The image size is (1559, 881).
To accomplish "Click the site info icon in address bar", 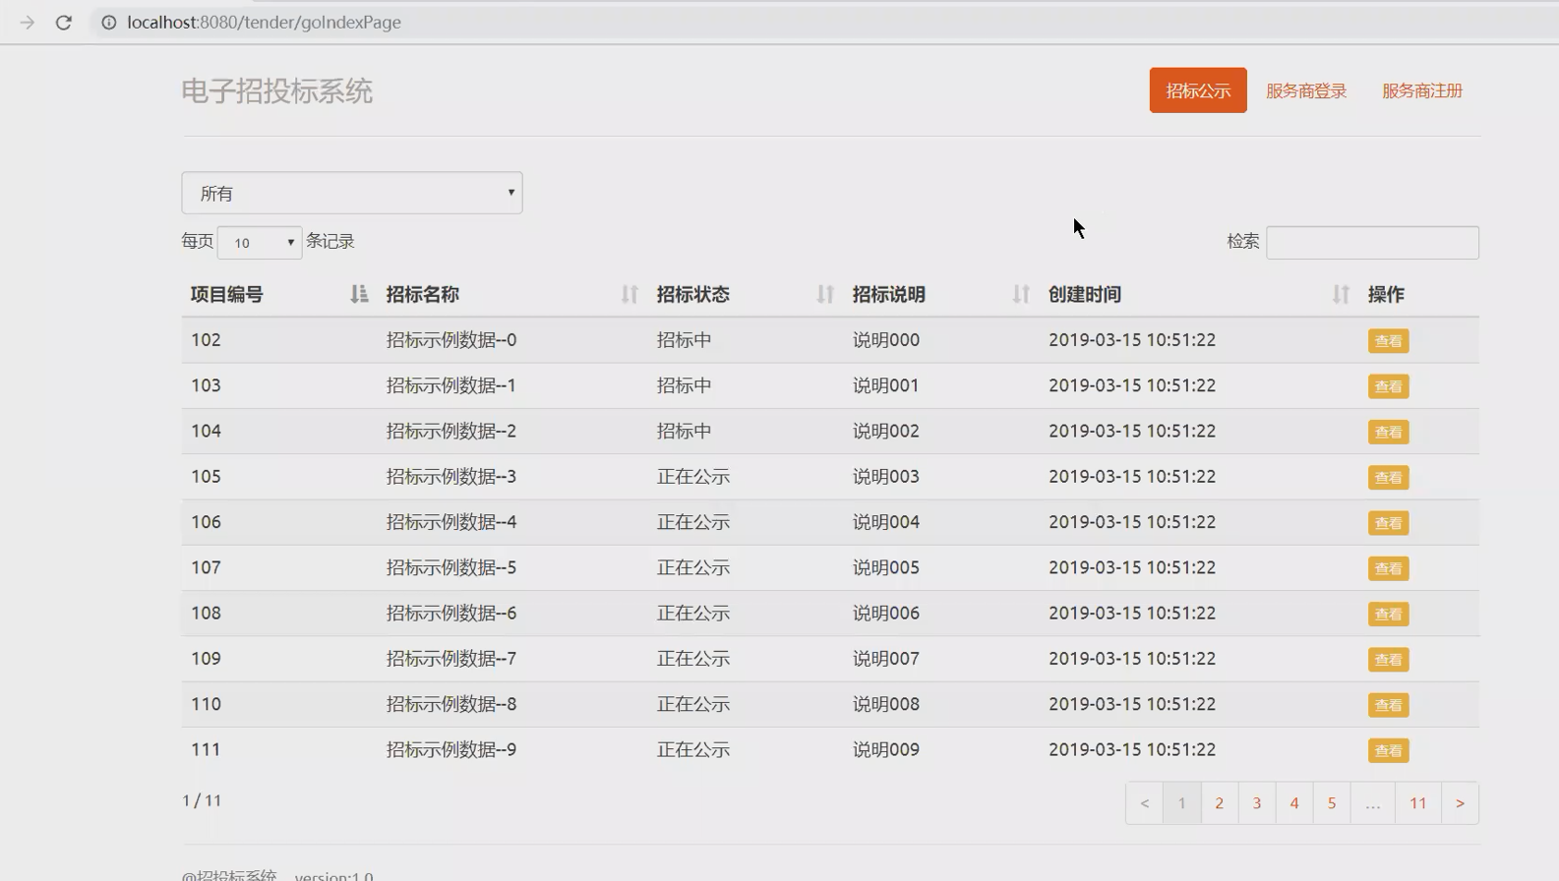I will tap(108, 22).
